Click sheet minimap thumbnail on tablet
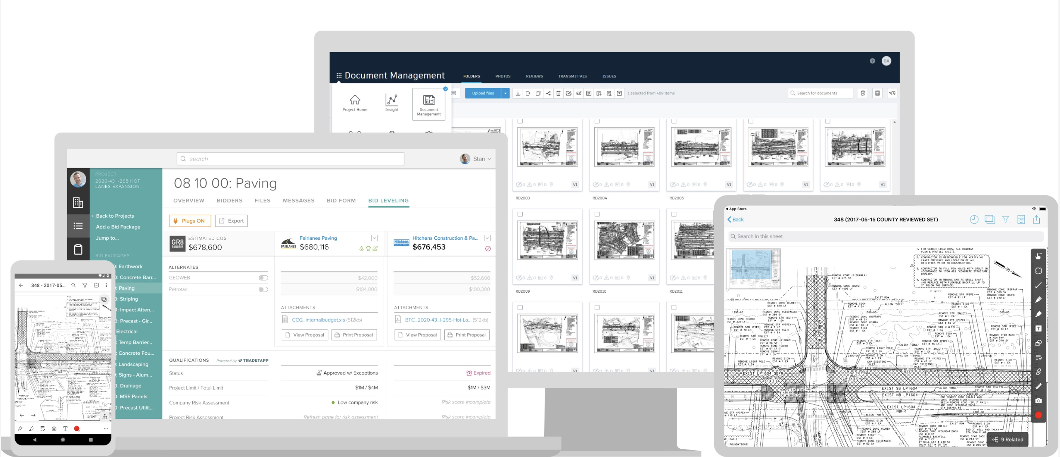The width and height of the screenshot is (1060, 457). [753, 268]
